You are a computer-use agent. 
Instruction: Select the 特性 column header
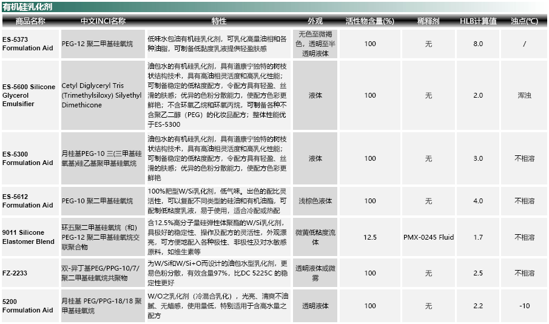point(219,21)
